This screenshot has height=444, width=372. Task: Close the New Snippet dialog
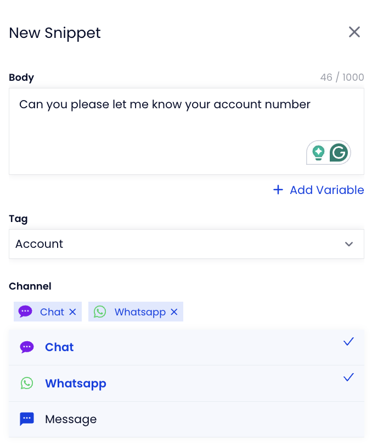point(354,32)
